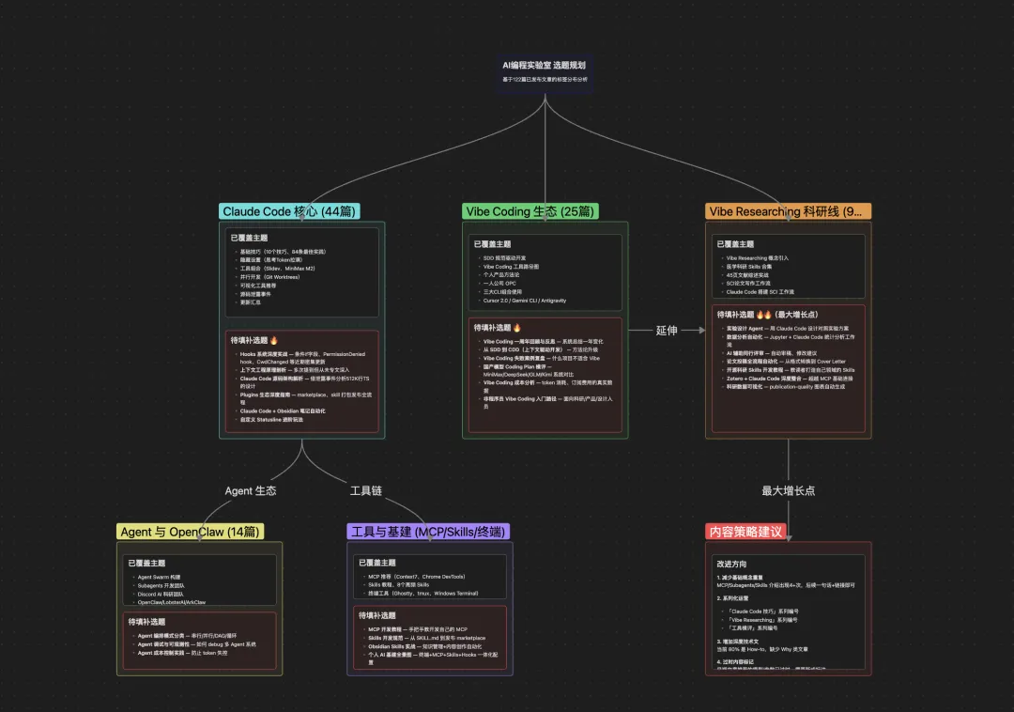The image size is (1014, 712).
Task: Select the cyan Claude Code 核心 group label
Action: click(290, 211)
